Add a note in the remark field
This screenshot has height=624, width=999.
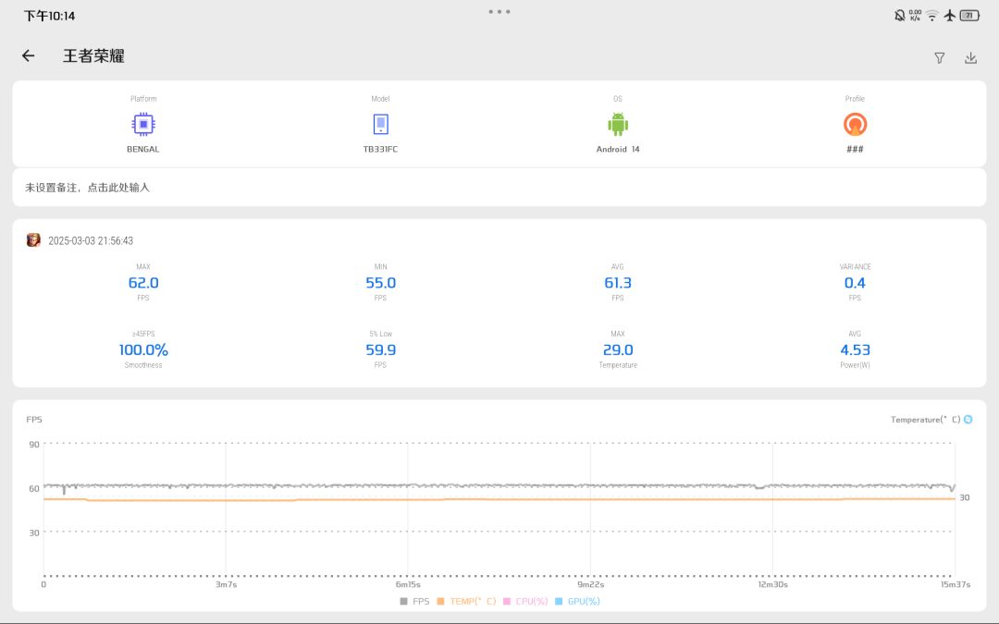pos(499,187)
